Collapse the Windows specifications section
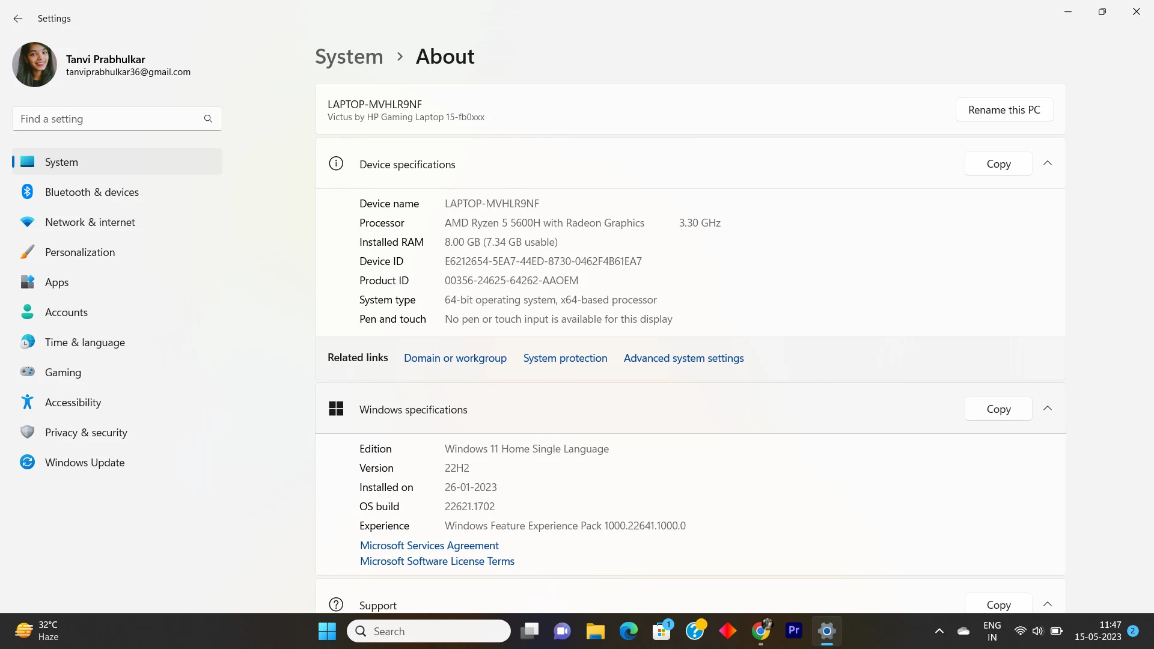 tap(1048, 409)
